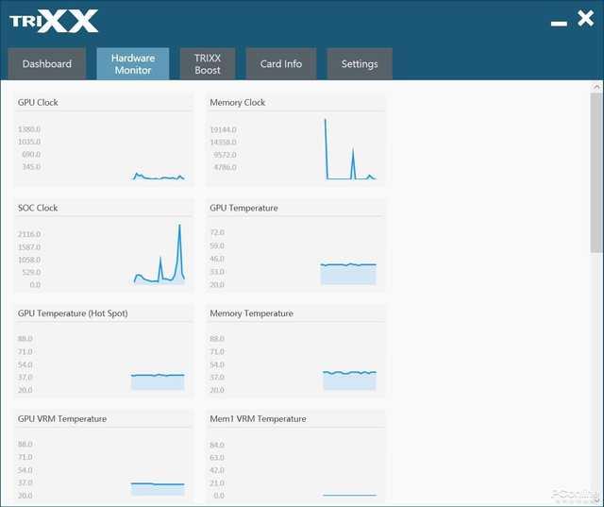Image resolution: width=604 pixels, height=507 pixels.
Task: Click the 84.0 axis value in Mem1 VRM Temperature
Action: pos(217,445)
